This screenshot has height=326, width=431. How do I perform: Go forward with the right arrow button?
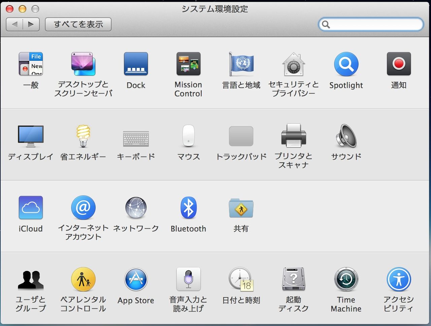(x=31, y=24)
